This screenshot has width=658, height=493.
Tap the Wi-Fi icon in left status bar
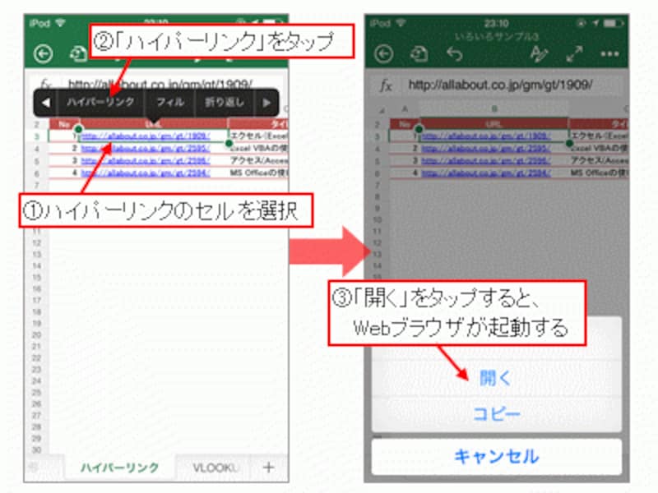tap(60, 23)
